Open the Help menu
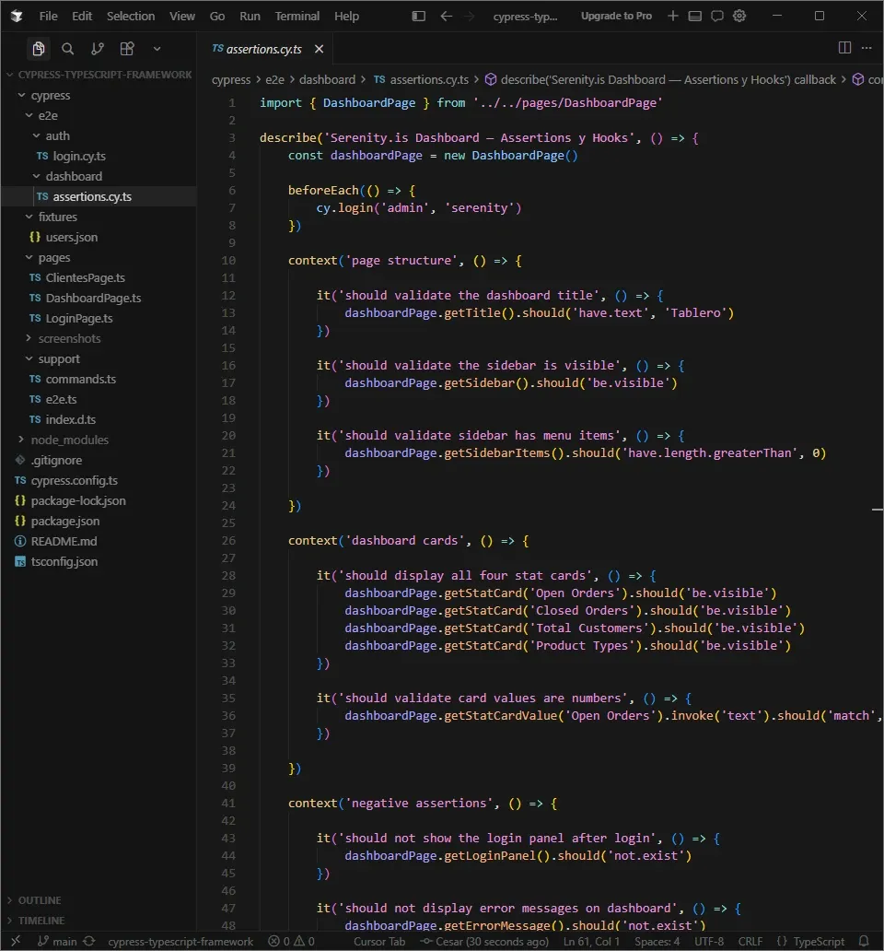The height and width of the screenshot is (951, 884). [x=346, y=16]
